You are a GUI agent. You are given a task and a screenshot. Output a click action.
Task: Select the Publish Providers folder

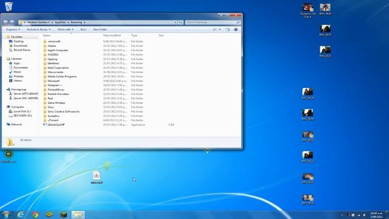point(58,94)
